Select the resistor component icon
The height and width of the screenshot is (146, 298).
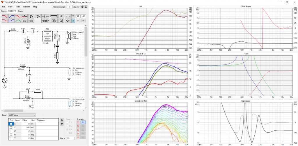click(54, 16)
